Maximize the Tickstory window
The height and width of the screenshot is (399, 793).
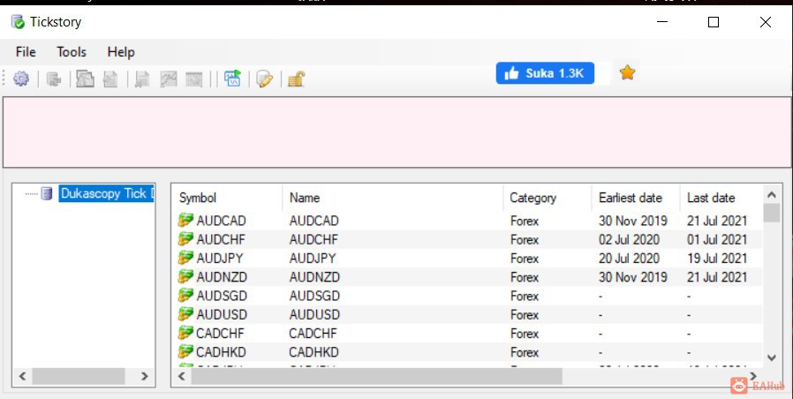click(714, 22)
